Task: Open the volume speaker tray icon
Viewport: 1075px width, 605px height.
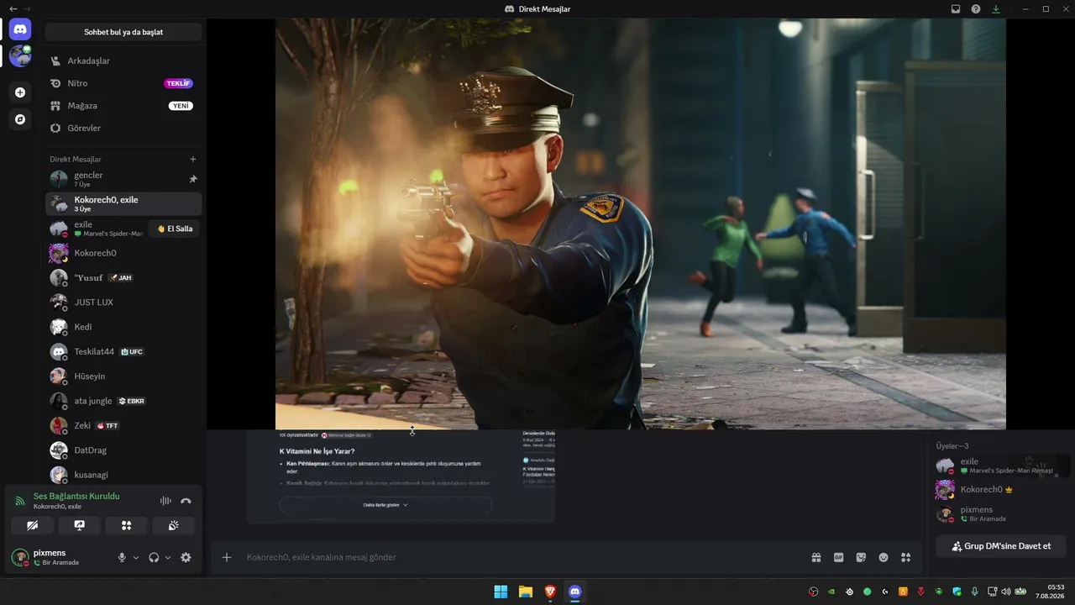Action: (x=1006, y=592)
